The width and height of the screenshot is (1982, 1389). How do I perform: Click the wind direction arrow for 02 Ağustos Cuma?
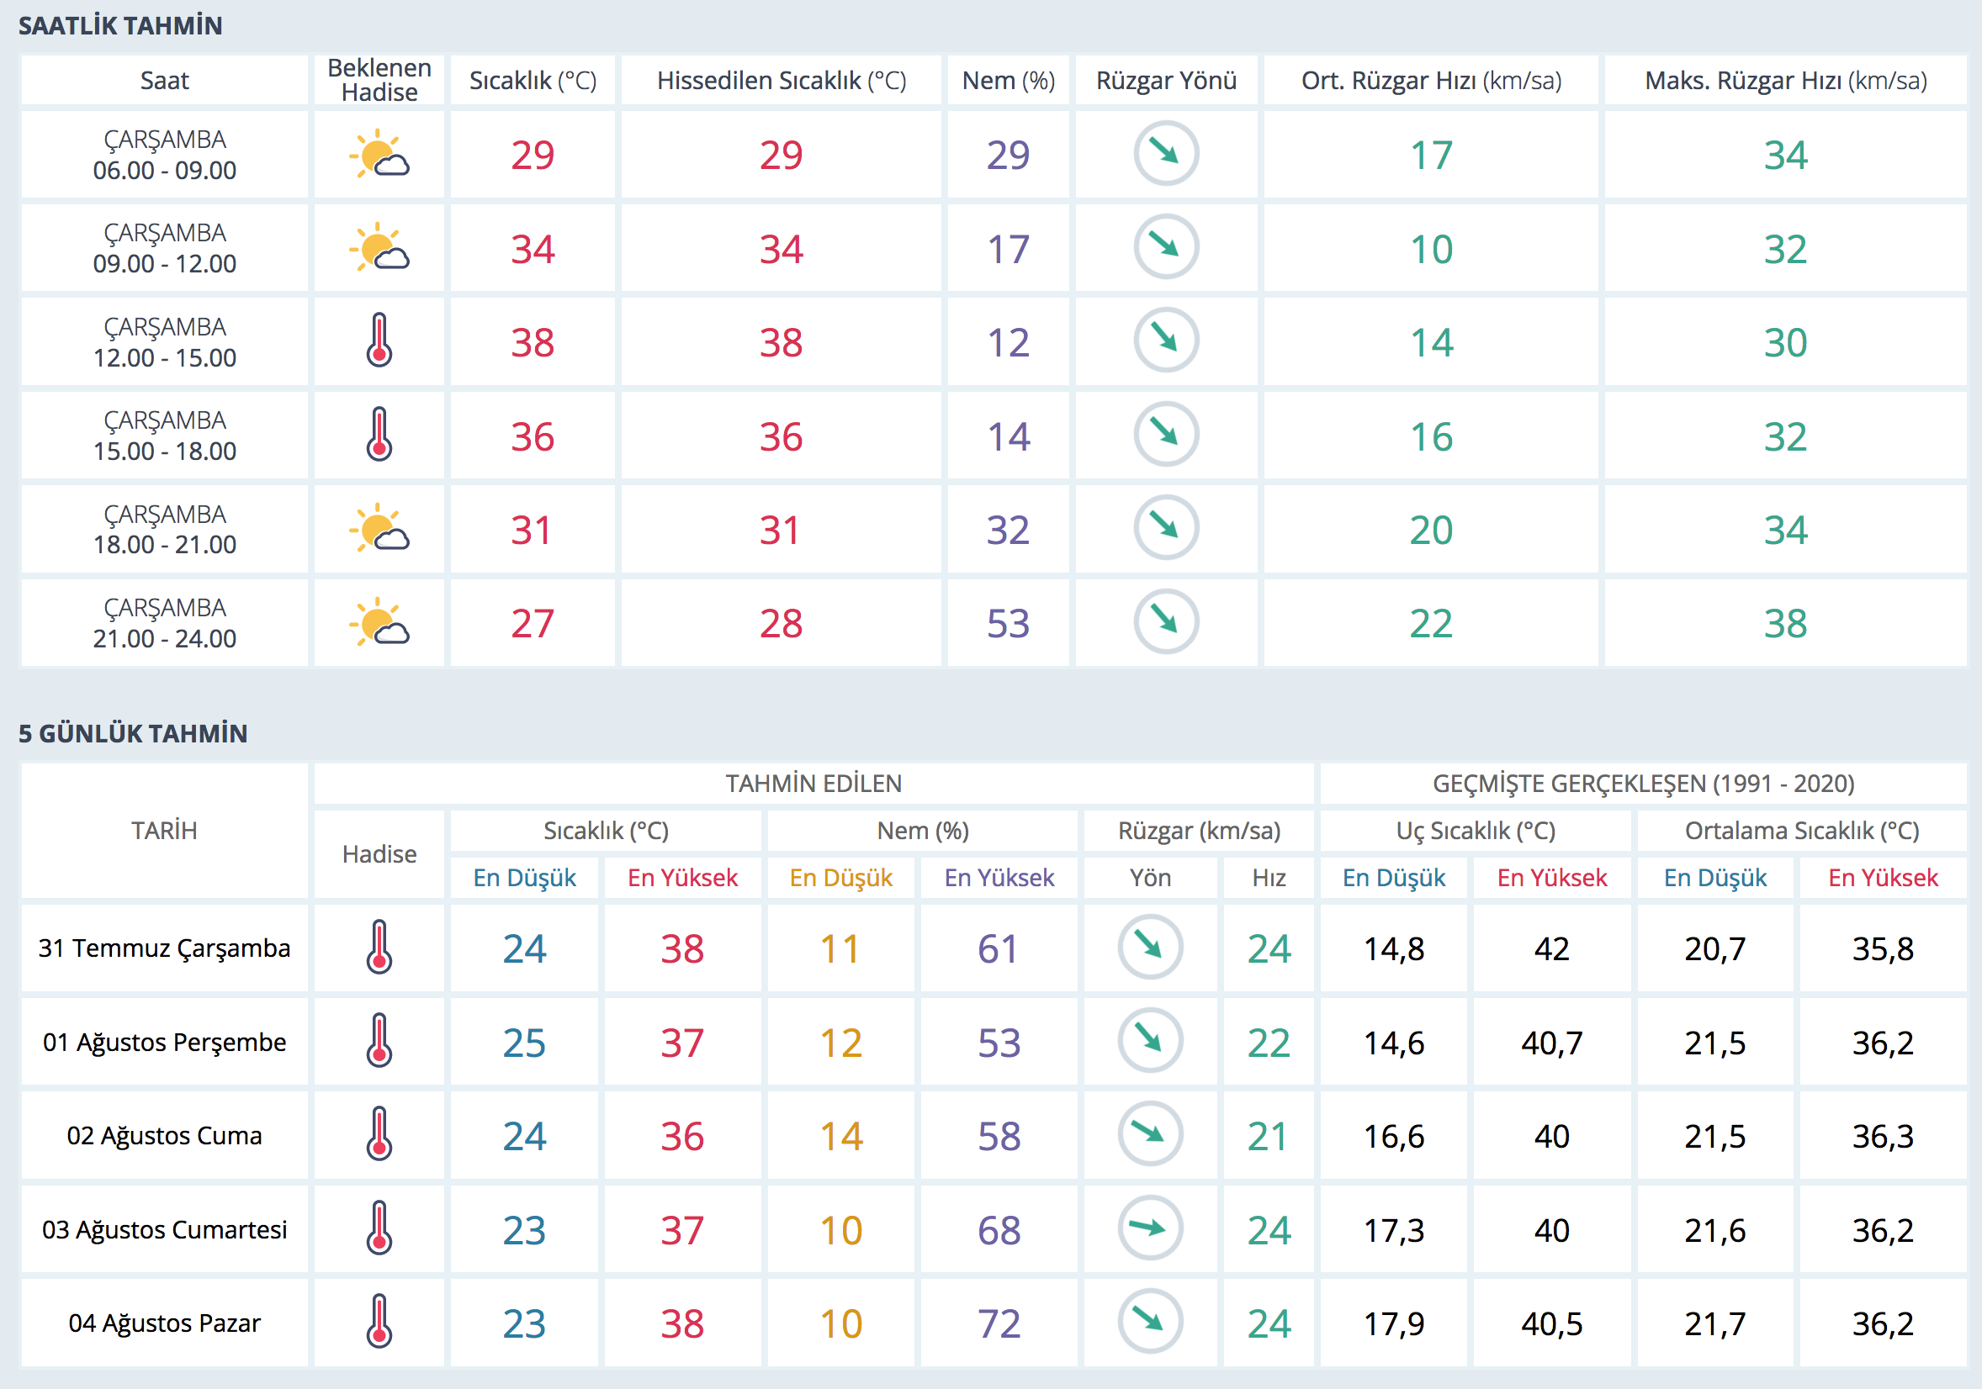click(1150, 1133)
